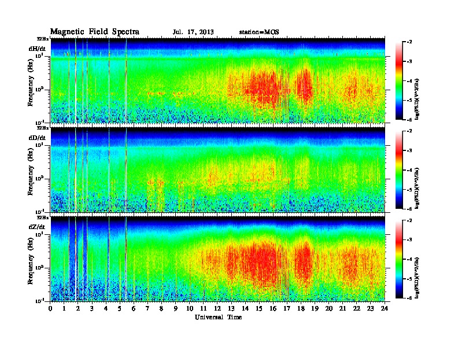The height and width of the screenshot is (354, 458).
Task: Click hour tick label 21 on the time axis
Action: (343, 309)
